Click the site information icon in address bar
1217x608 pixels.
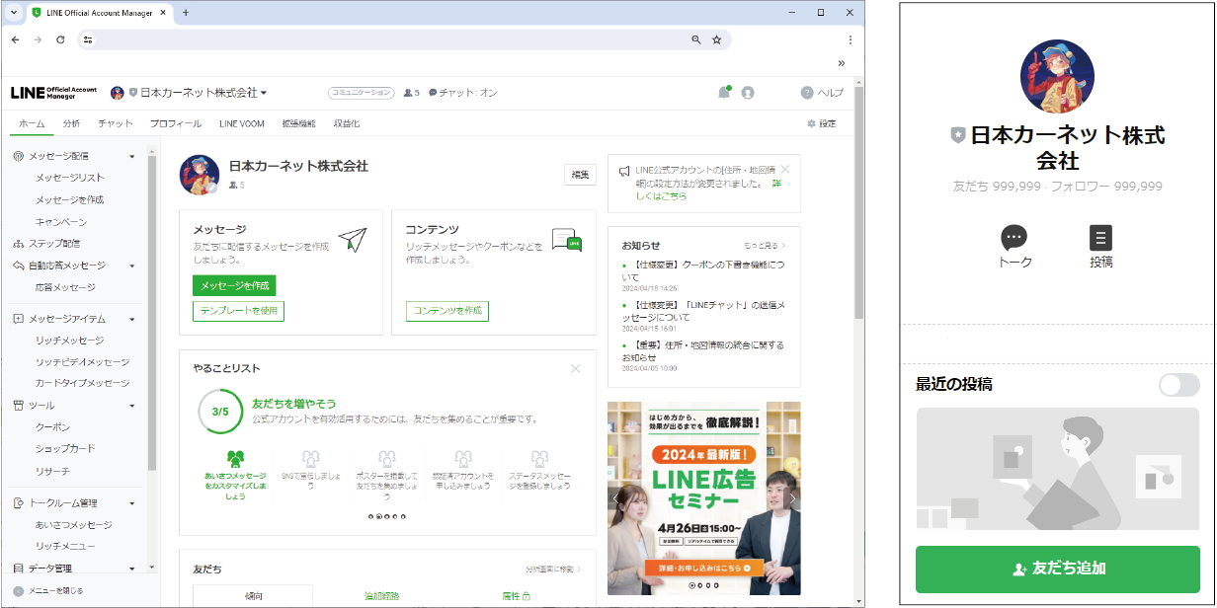click(x=88, y=39)
